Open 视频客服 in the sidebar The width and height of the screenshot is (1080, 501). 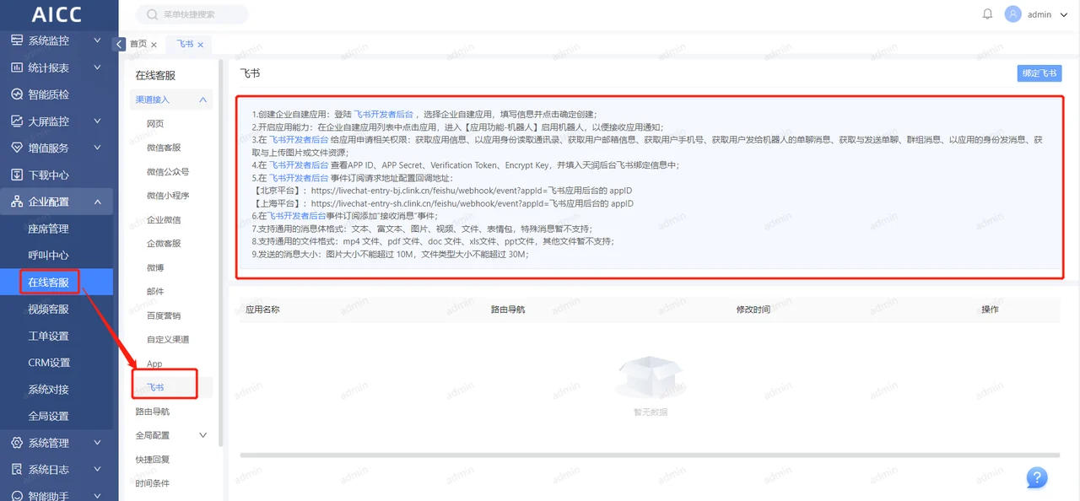(48, 309)
